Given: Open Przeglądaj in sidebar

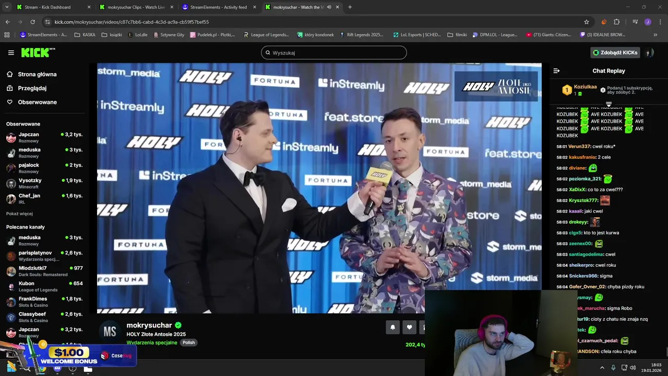Looking at the screenshot, I should coord(32,88).
